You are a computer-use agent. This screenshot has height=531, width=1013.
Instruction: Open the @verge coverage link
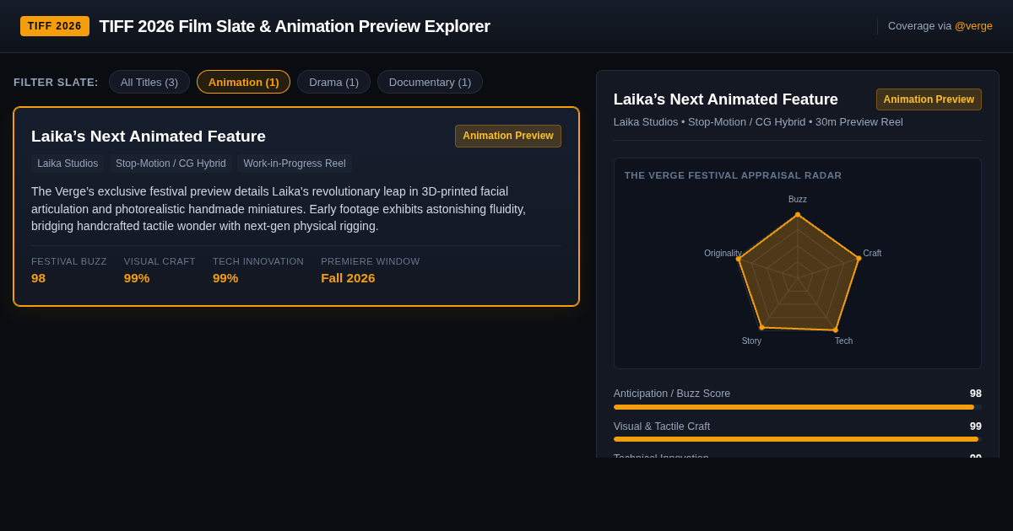(973, 26)
